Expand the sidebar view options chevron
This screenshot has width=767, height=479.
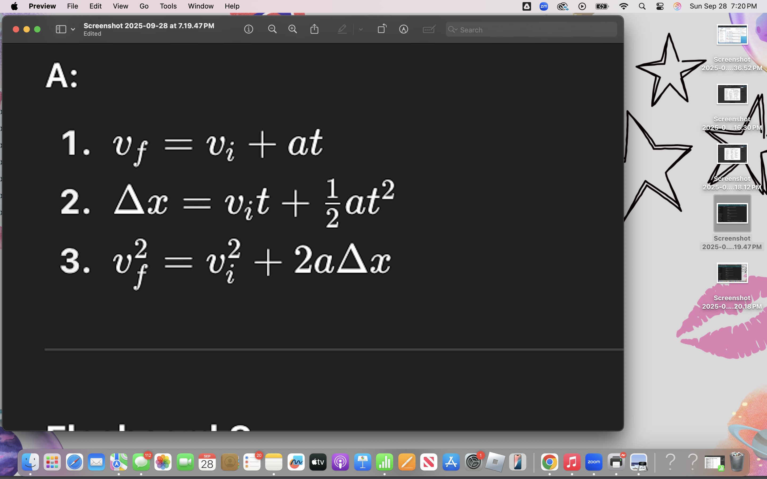click(73, 30)
